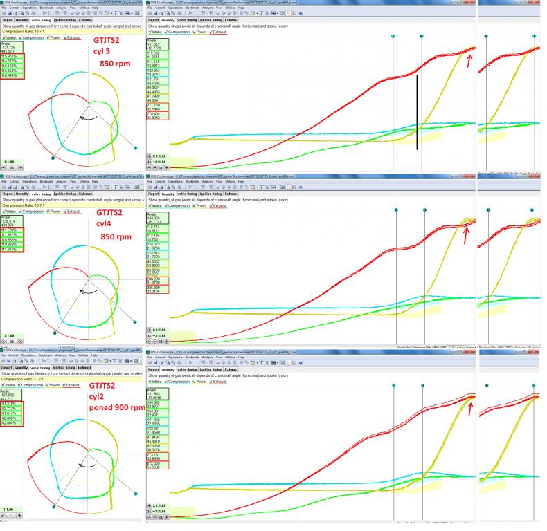Viewport: 547px width, 531px height.
Task: Click Save floppy icon in cyl 3 graph window
Action: coord(156,13)
